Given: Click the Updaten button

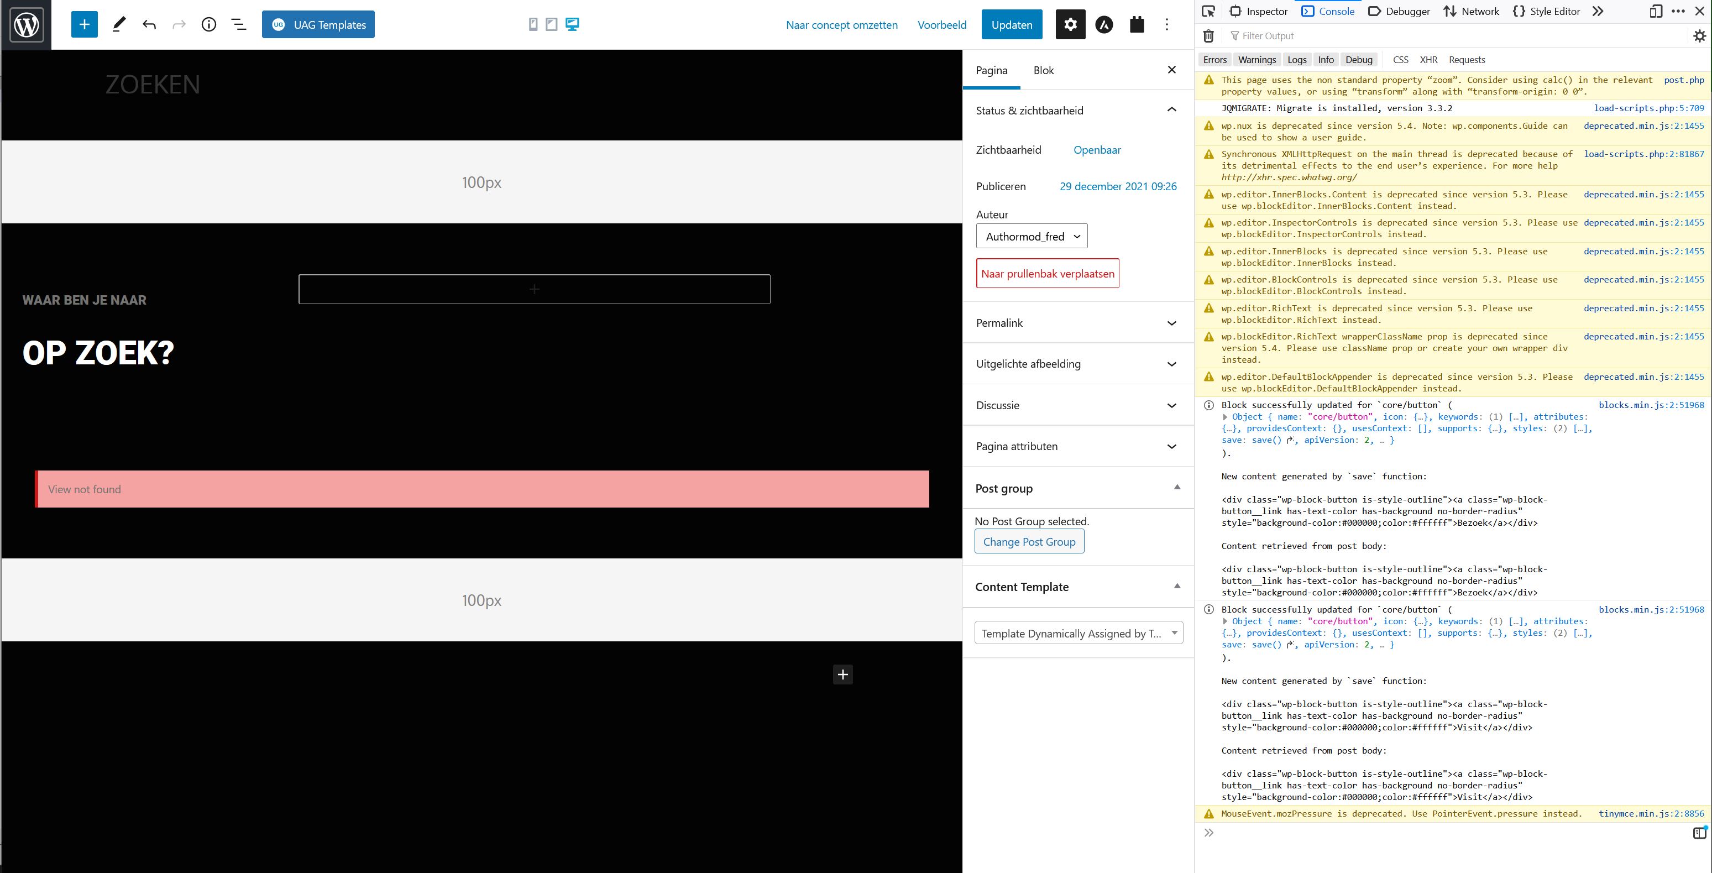Looking at the screenshot, I should point(1012,24).
